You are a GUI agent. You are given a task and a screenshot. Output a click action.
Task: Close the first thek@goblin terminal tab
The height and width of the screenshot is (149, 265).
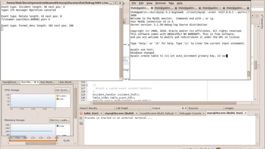coord(152,8)
